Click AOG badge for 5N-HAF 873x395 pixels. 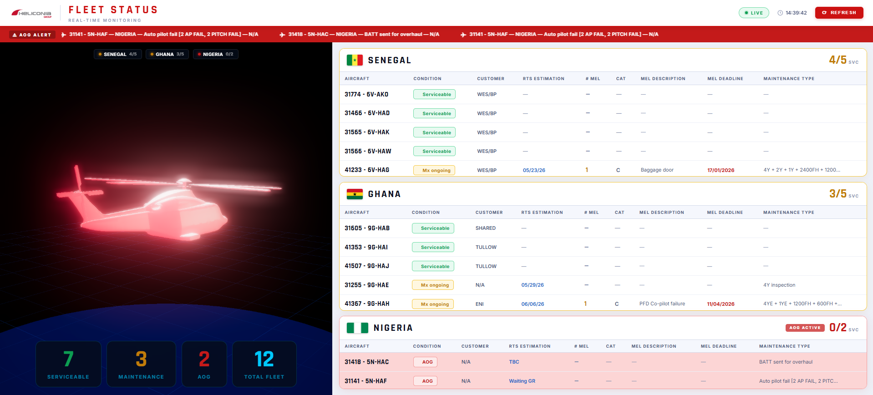click(425, 381)
